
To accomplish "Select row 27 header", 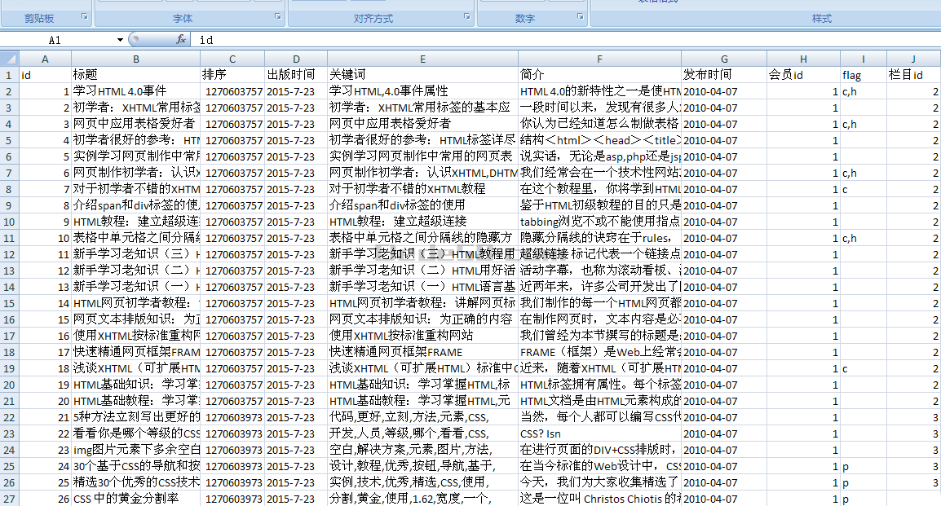I will click(x=9, y=499).
